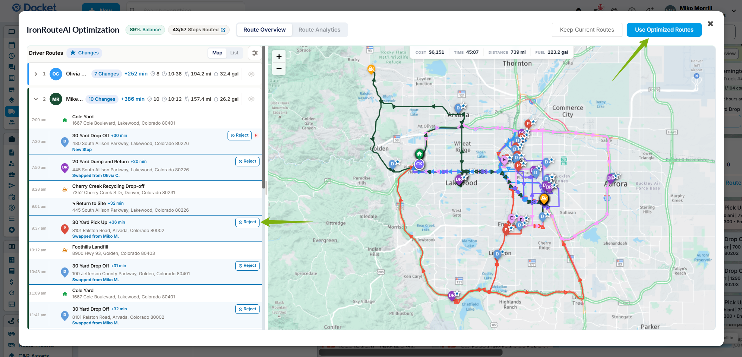Select the Cherry Creek Recycling disposal icon
This screenshot has width=742, height=357.
(65, 189)
